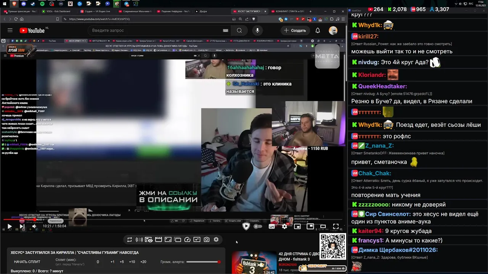Click 'НАЧАТЬ СПЛИТ' button
The image size is (488, 274).
click(27, 262)
